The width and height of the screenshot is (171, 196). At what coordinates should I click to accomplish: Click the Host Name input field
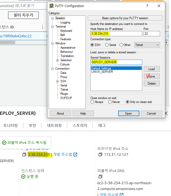tap(116, 34)
